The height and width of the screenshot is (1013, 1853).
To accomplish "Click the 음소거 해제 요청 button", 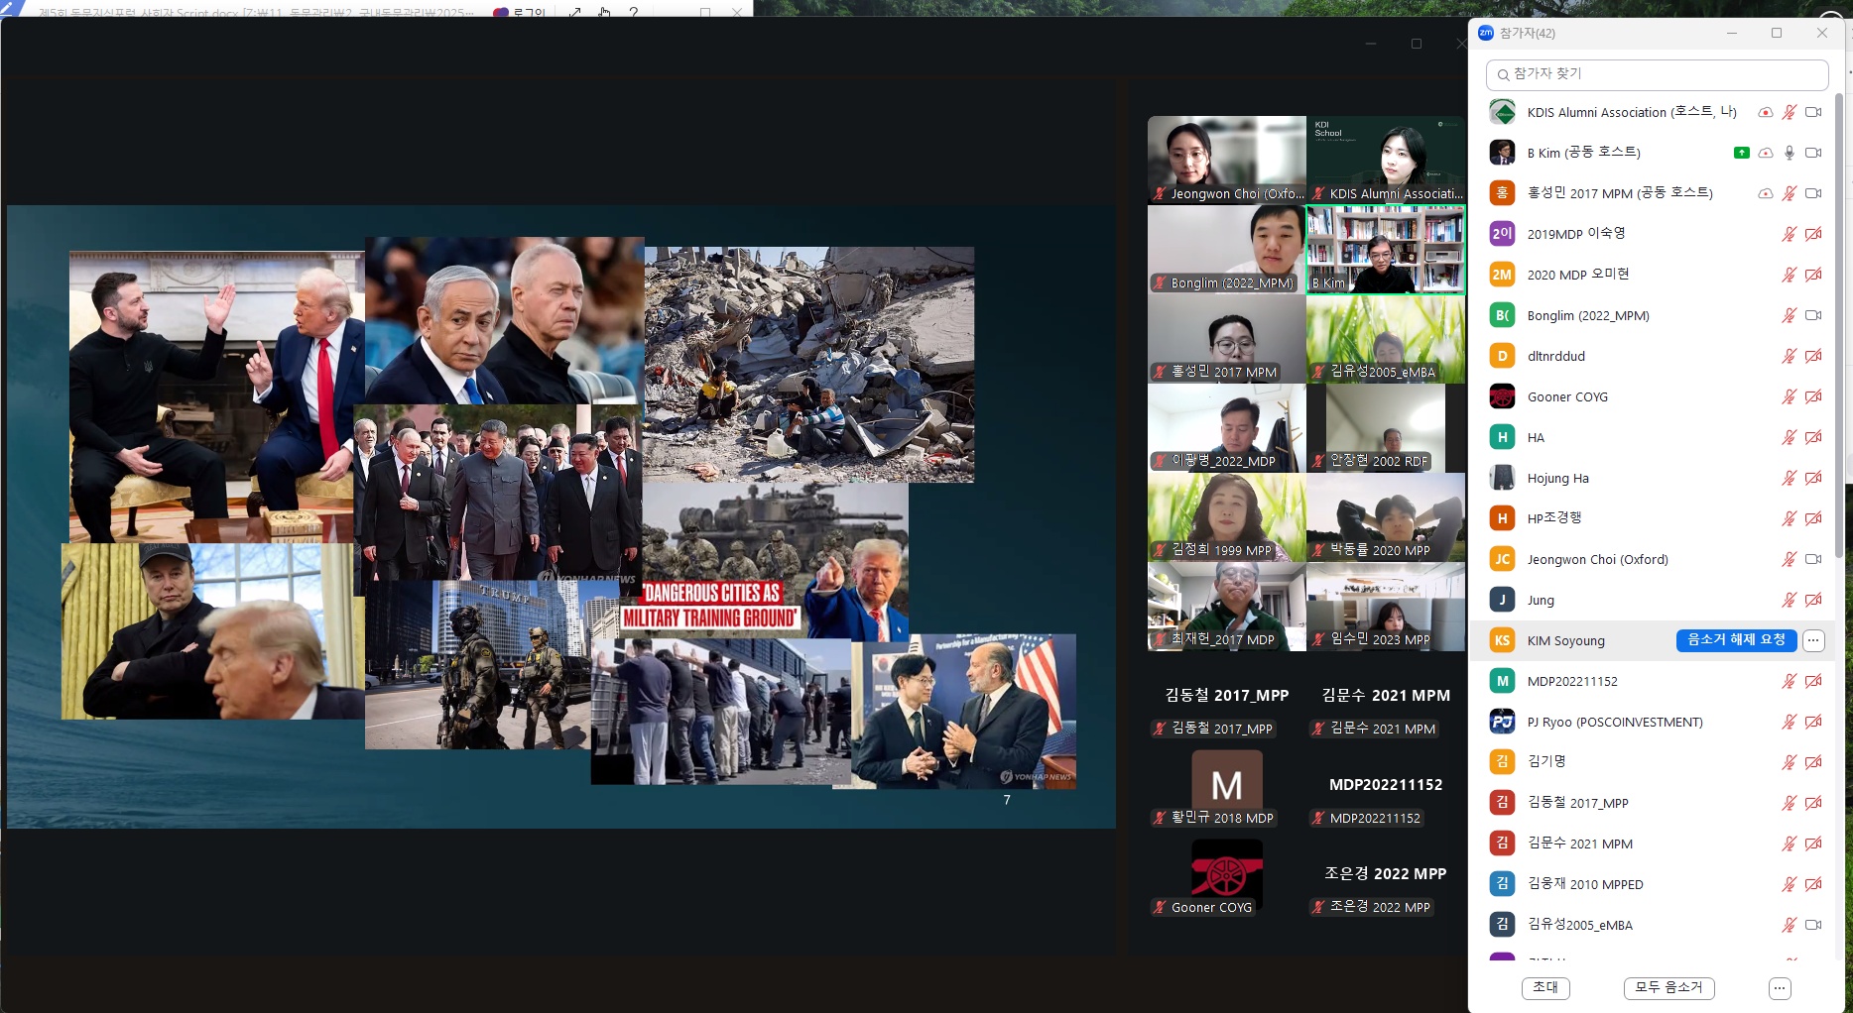I will tap(1736, 640).
